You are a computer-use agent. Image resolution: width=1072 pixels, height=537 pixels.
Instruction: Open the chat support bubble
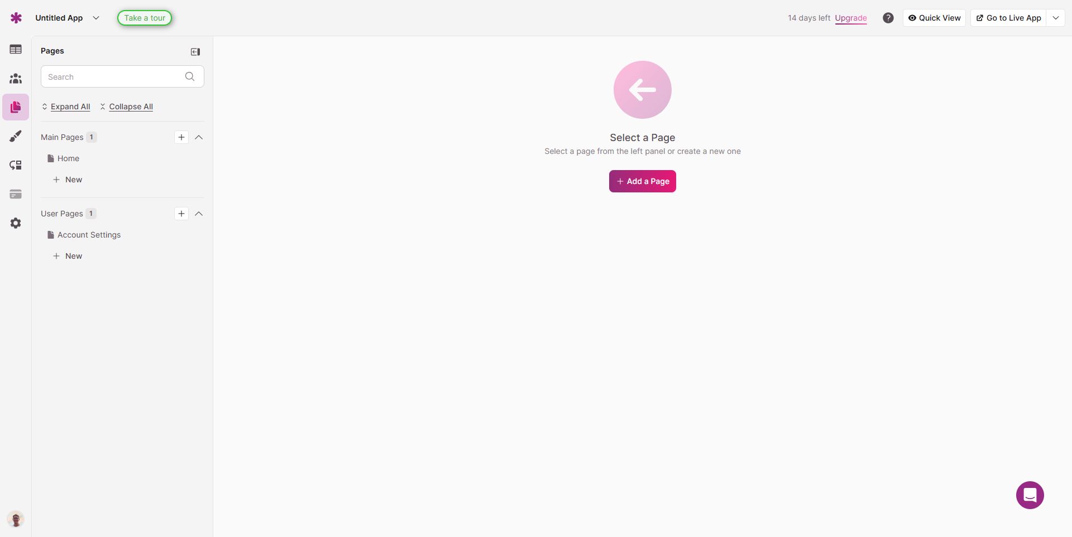[1030, 495]
